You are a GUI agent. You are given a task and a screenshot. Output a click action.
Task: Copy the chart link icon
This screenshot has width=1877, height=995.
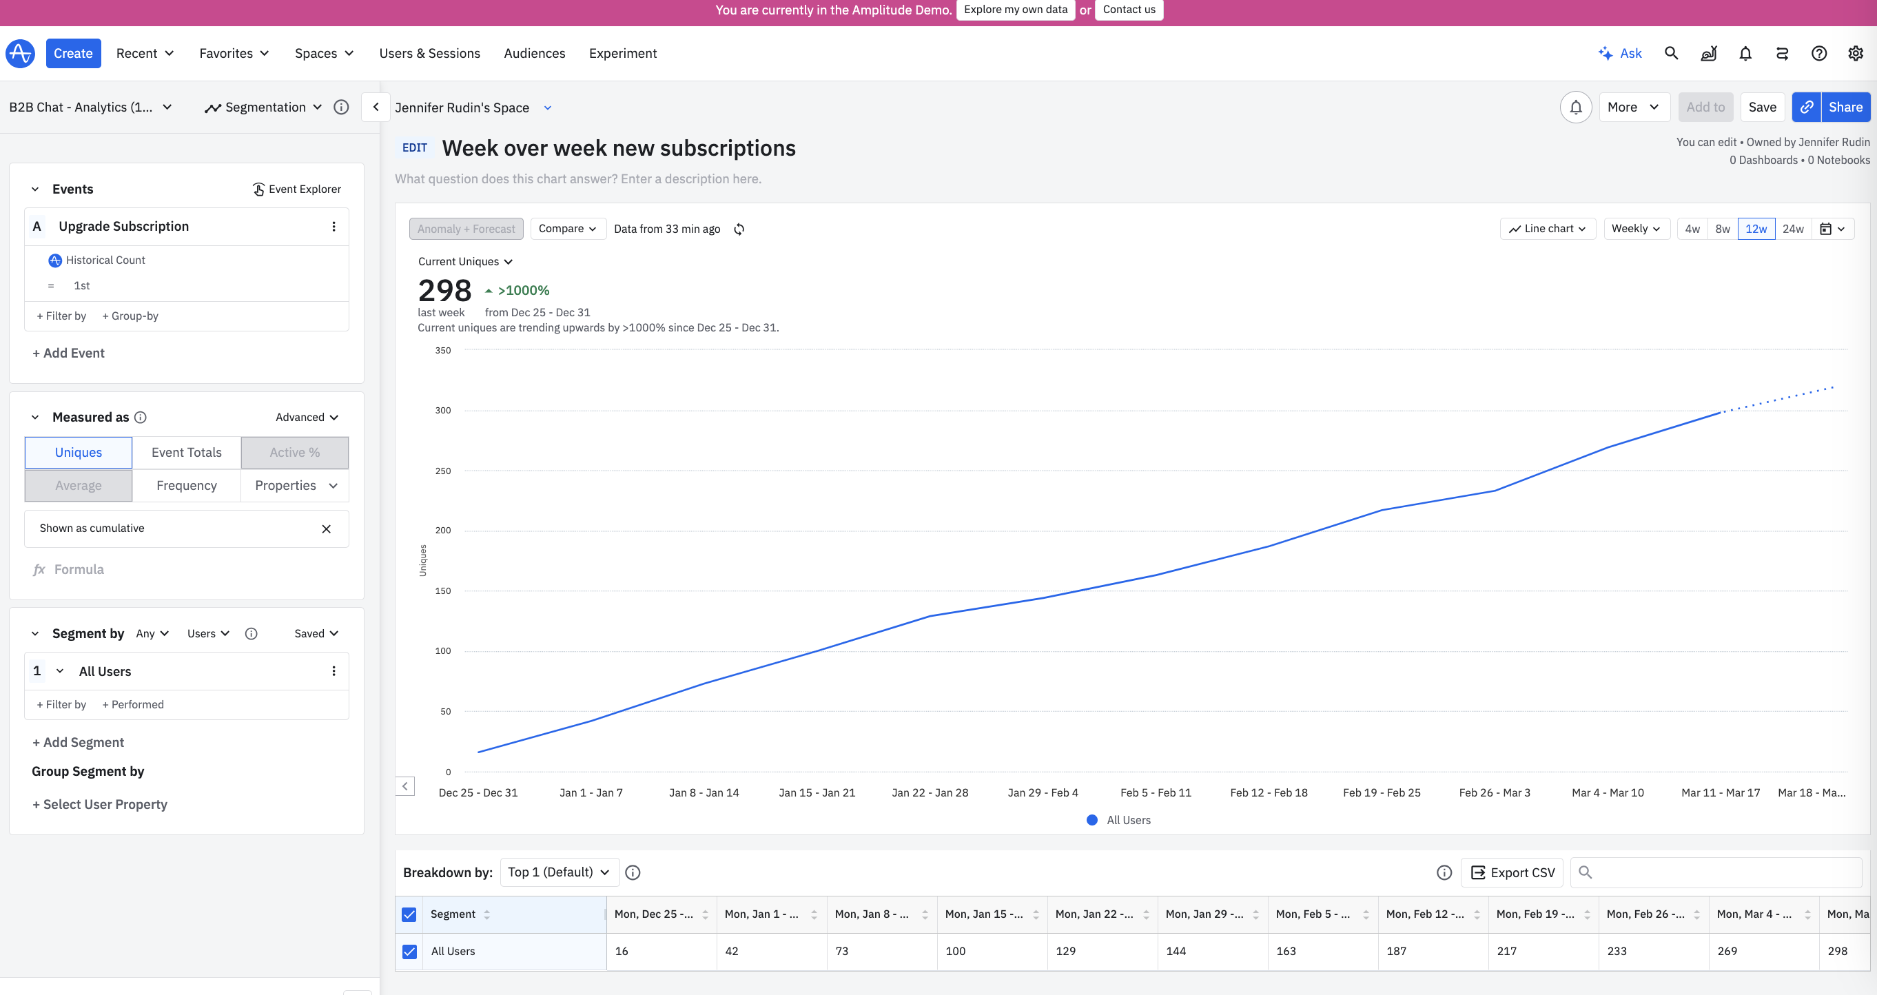1806,107
